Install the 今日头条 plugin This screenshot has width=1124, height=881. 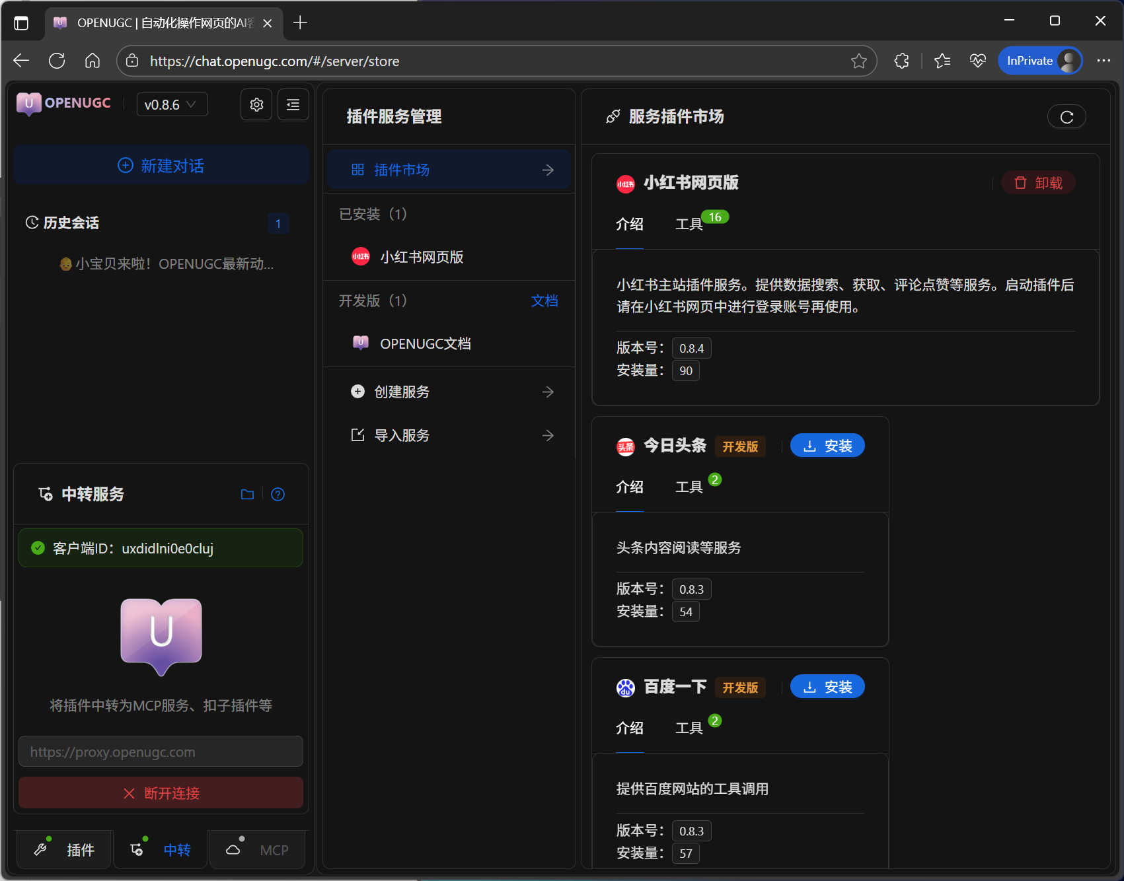point(827,446)
